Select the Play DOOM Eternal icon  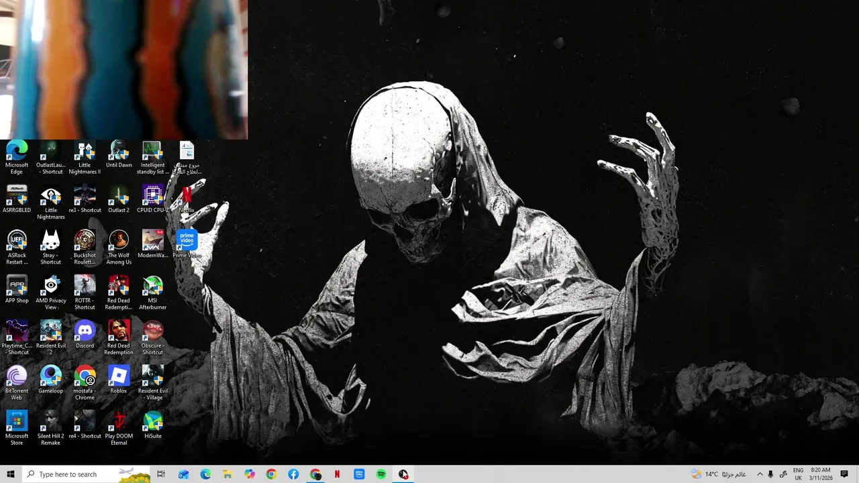coord(119,428)
